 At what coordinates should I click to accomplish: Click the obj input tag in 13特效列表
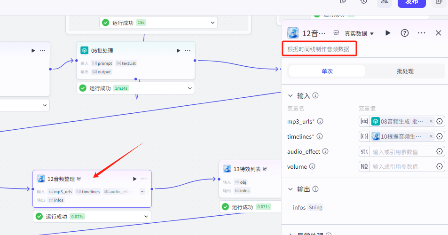[241, 182]
